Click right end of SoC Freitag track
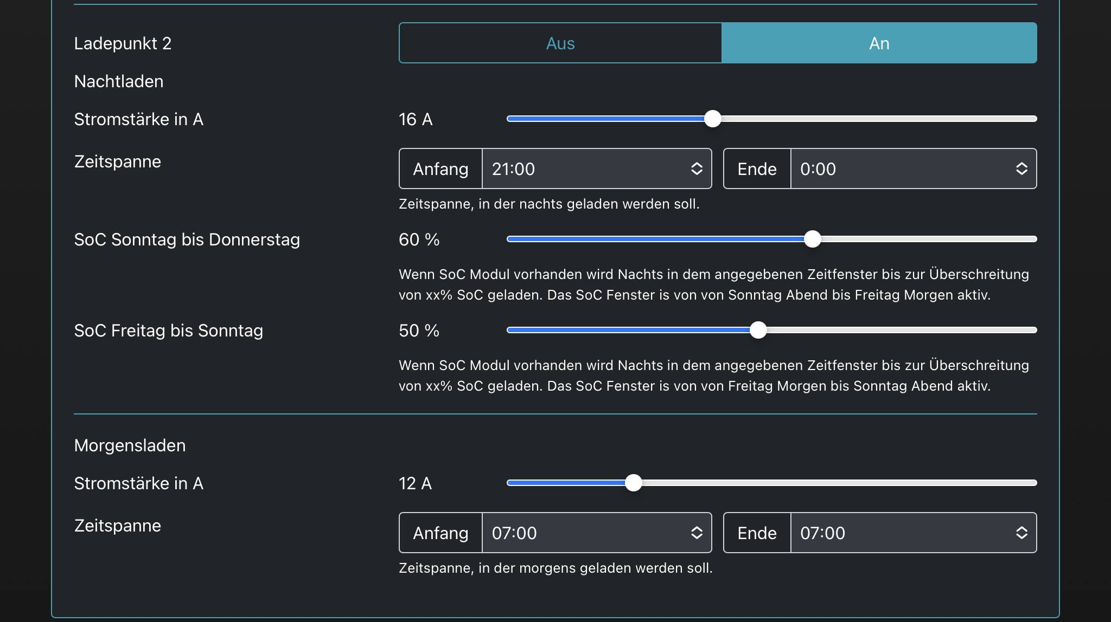Image resolution: width=1111 pixels, height=622 pixels. [1032, 330]
